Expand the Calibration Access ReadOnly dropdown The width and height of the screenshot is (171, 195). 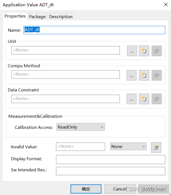tap(80, 127)
